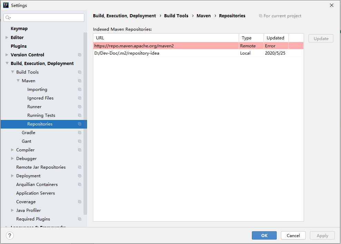Click the project-level icon next to Version Control

click(x=79, y=55)
